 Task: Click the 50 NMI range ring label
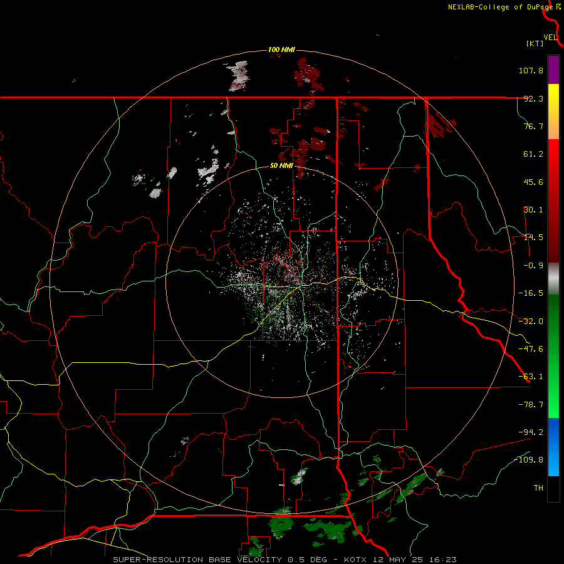[281, 166]
